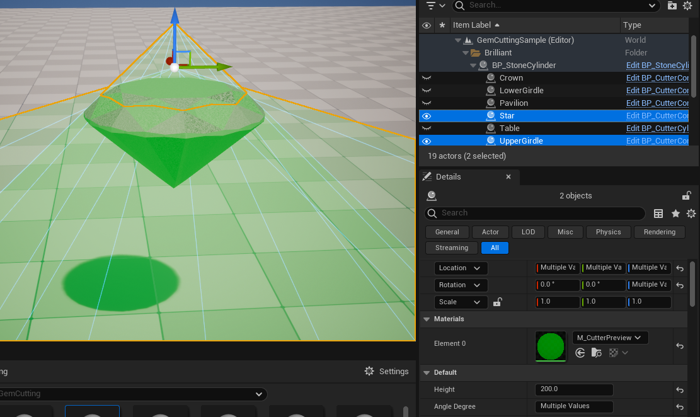Select the Physics filter tab

coord(608,232)
